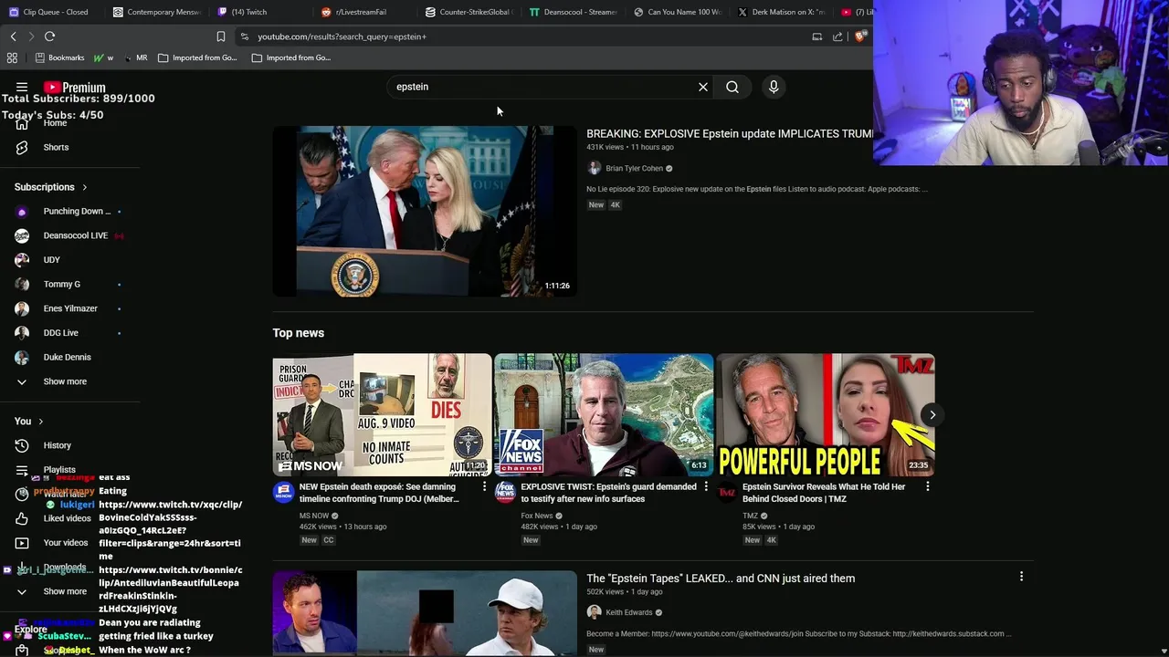Open TMZ POWERFUL PEOPLE thumbnail

click(826, 415)
